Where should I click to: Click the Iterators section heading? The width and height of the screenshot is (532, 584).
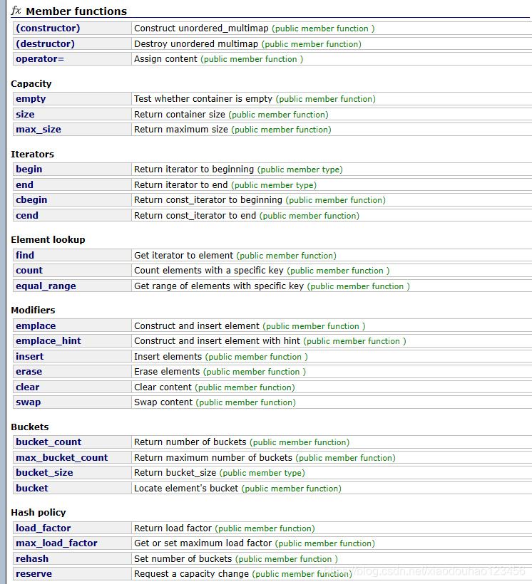pyautogui.click(x=32, y=155)
